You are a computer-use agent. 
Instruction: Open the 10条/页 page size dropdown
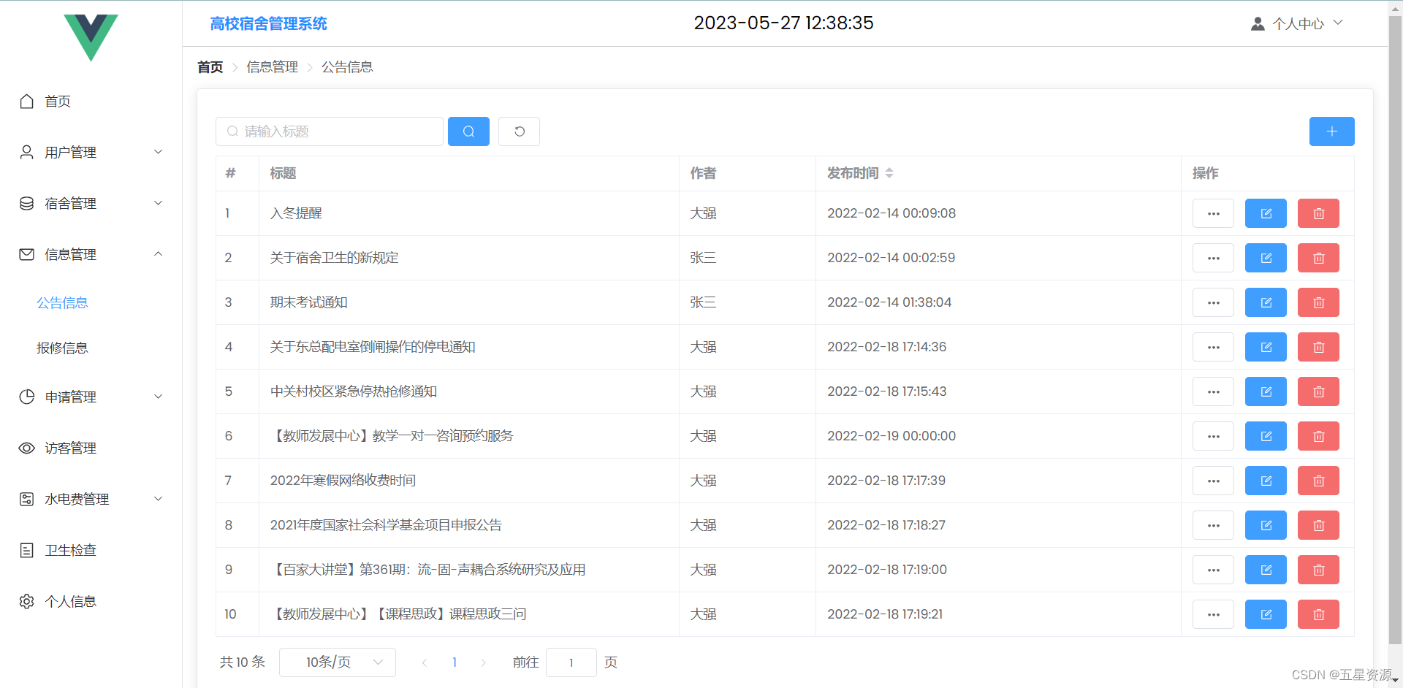pyautogui.click(x=338, y=662)
